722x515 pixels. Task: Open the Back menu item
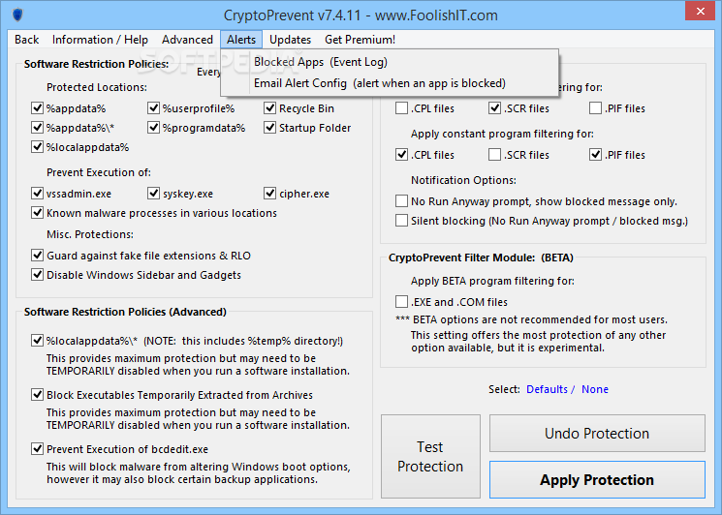point(27,40)
